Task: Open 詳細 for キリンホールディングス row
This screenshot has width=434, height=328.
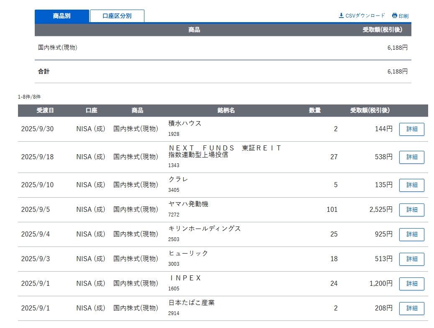Action: (411, 234)
